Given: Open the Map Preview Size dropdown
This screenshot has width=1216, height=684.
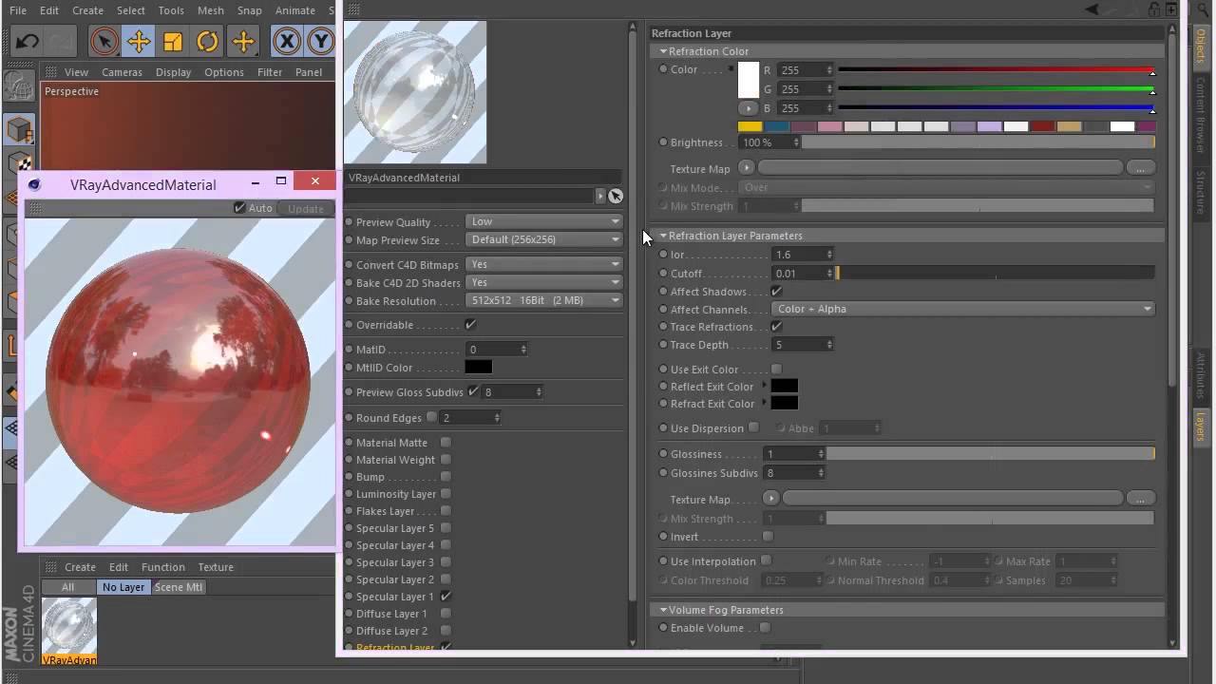Looking at the screenshot, I should [x=544, y=239].
